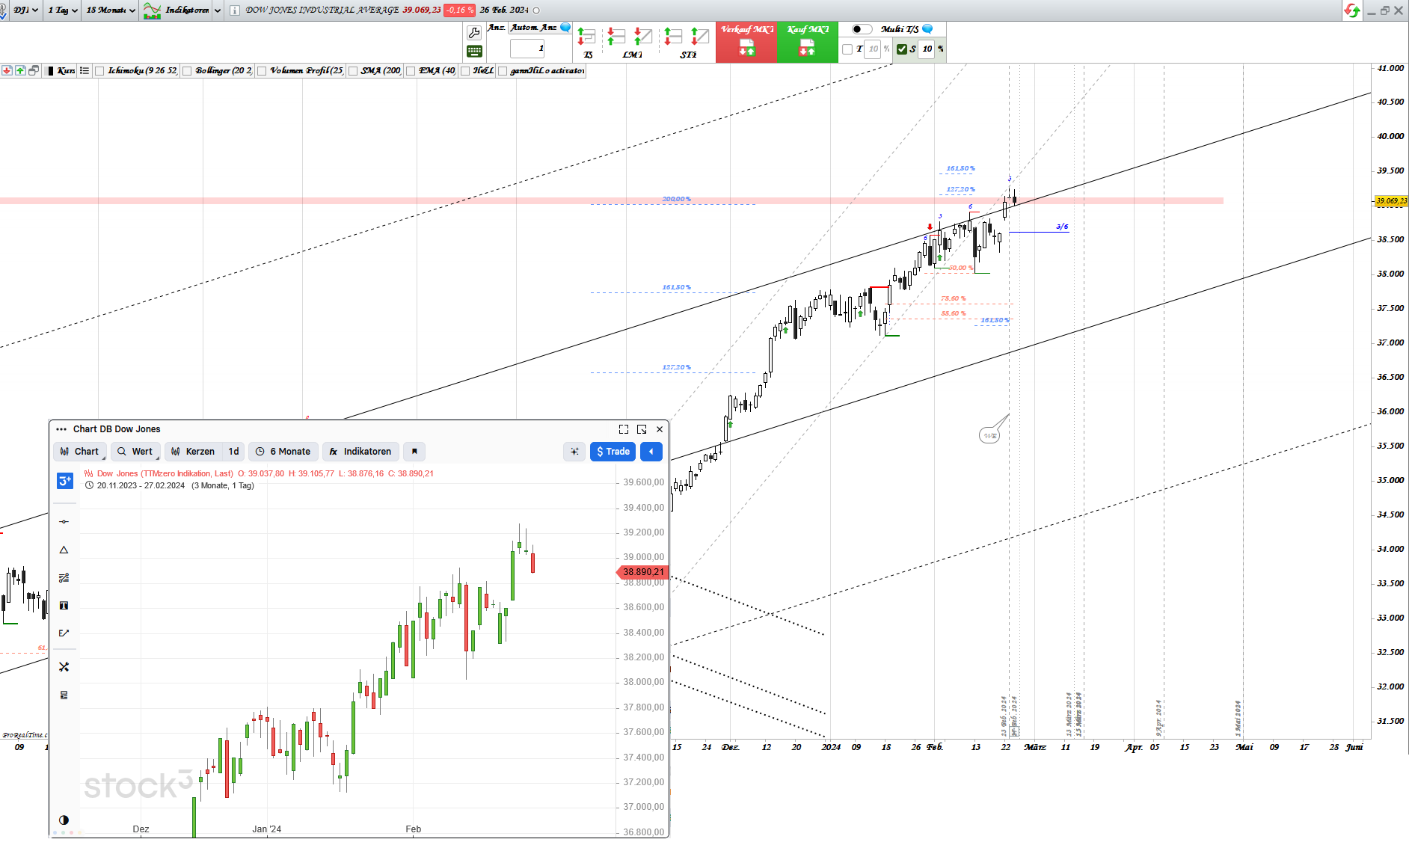Open the 1d interval selector
The height and width of the screenshot is (851, 1412).
[233, 452]
